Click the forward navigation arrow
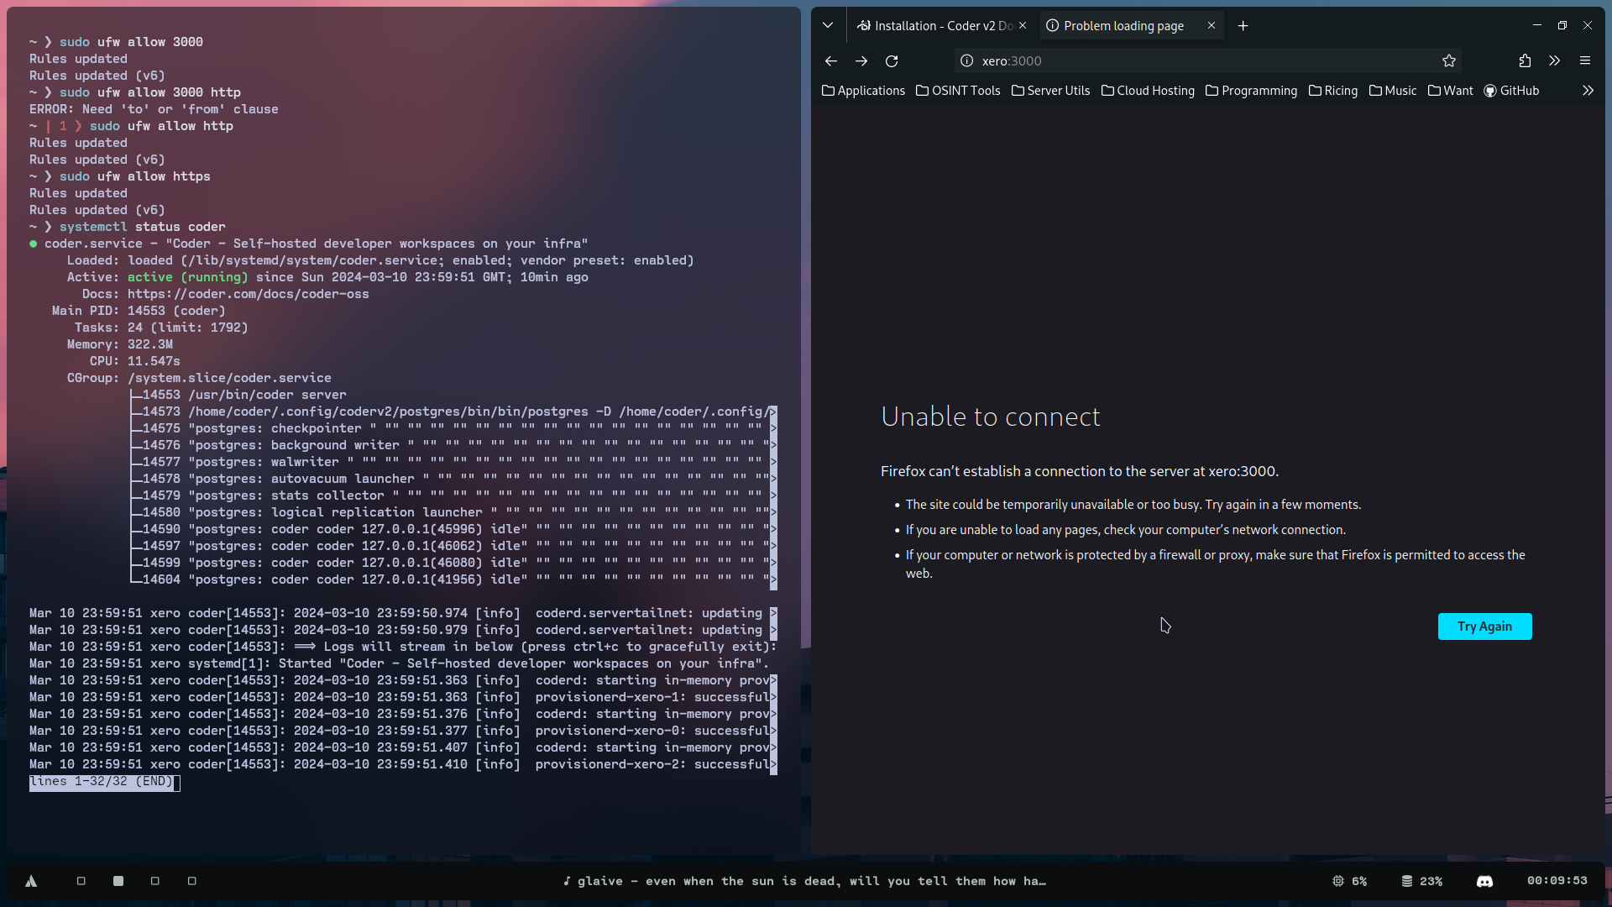 pos(861,60)
